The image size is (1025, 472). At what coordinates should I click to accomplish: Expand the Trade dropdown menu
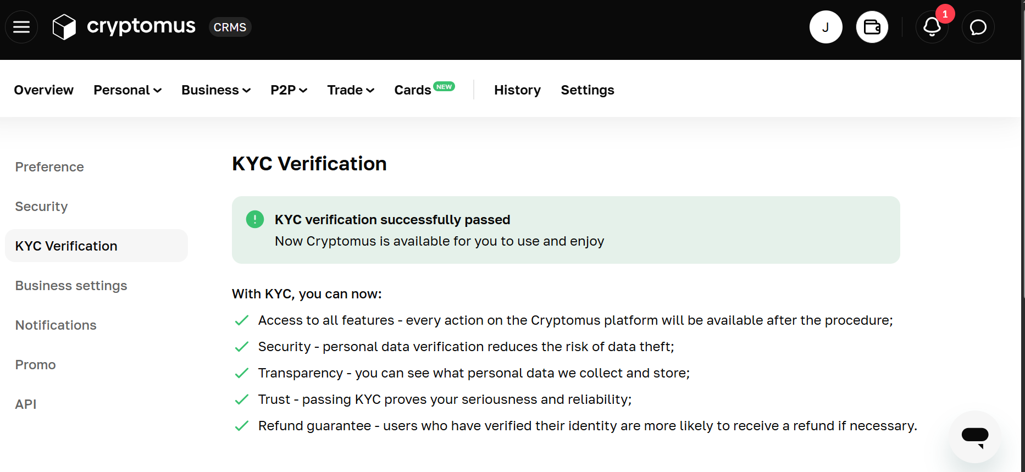(351, 90)
